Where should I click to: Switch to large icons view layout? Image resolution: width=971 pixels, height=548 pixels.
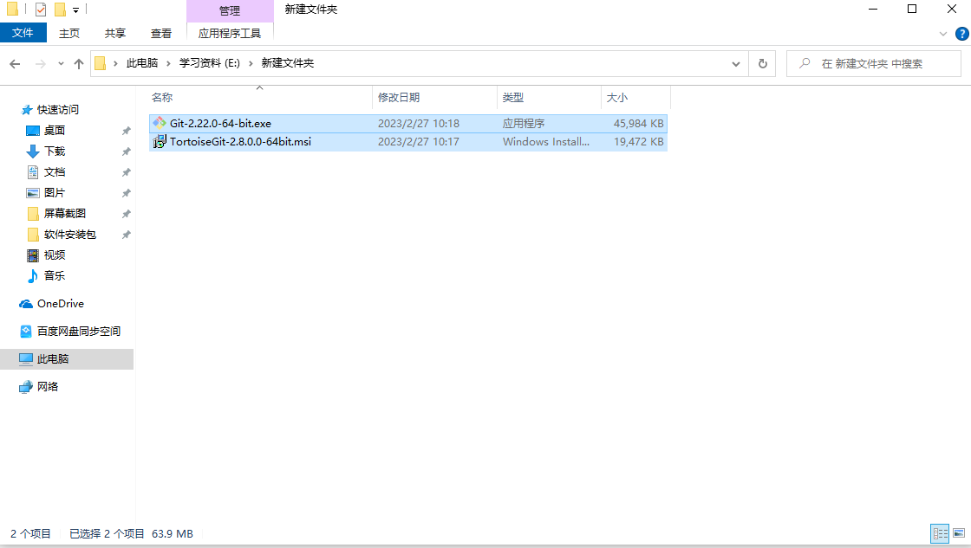[959, 534]
